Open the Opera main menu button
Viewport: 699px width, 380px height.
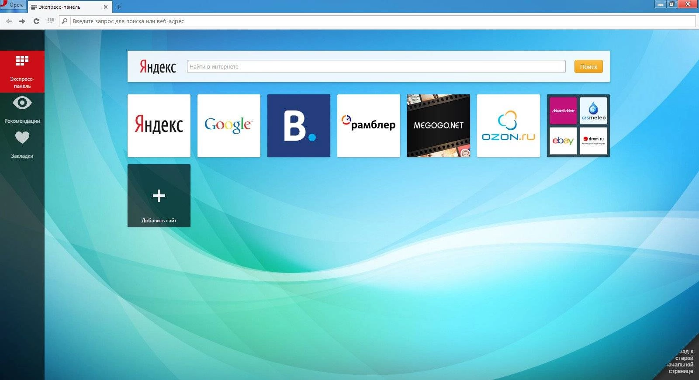point(13,5)
